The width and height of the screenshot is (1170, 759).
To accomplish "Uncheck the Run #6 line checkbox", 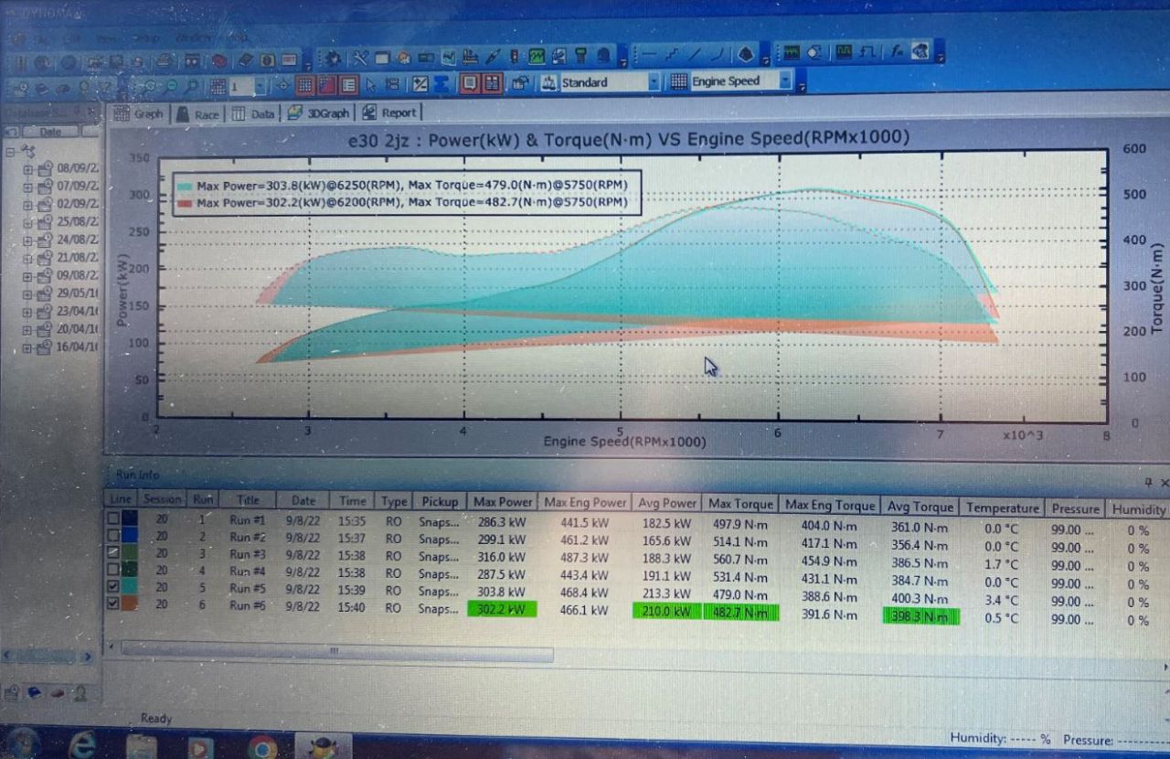I will point(112,604).
